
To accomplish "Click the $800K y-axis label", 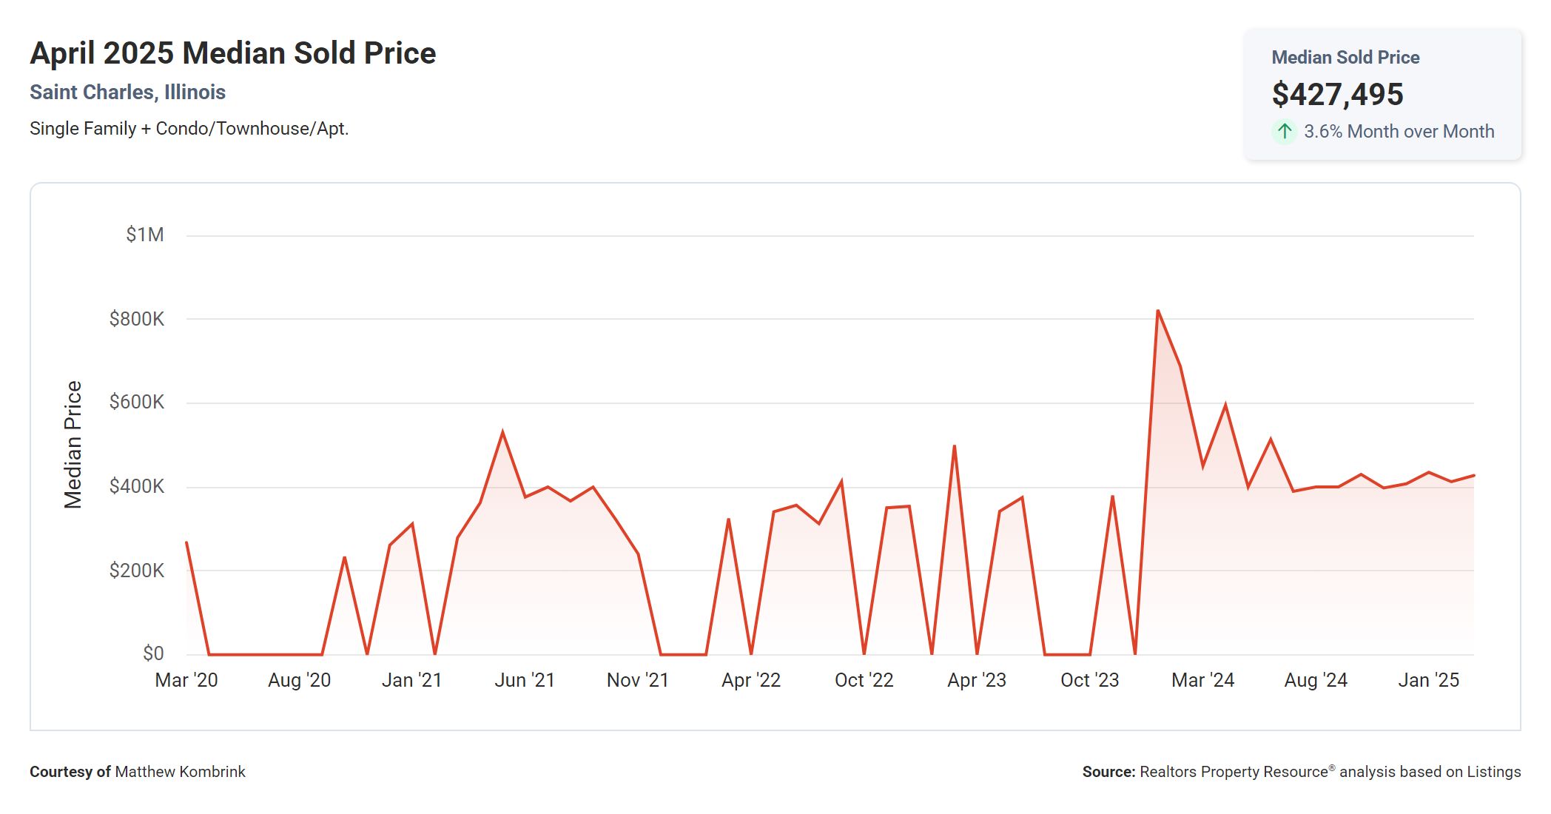I will 137,319.
